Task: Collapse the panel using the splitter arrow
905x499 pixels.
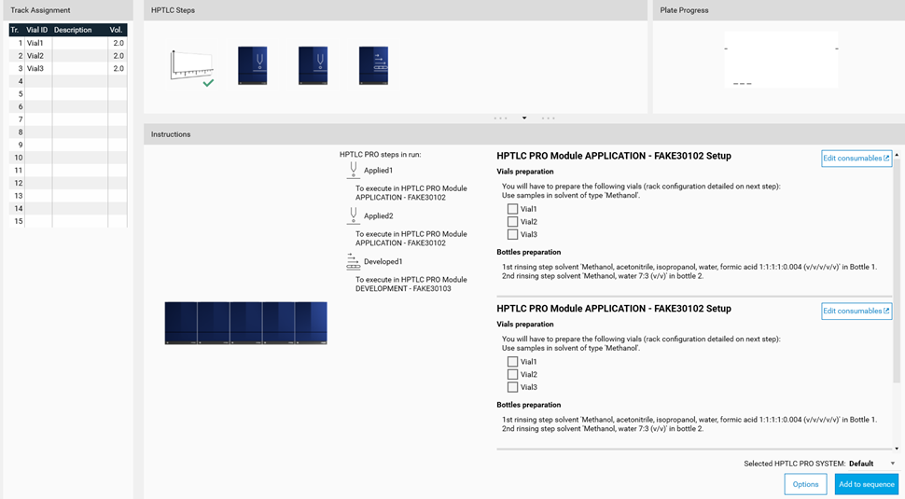Action: [x=524, y=118]
